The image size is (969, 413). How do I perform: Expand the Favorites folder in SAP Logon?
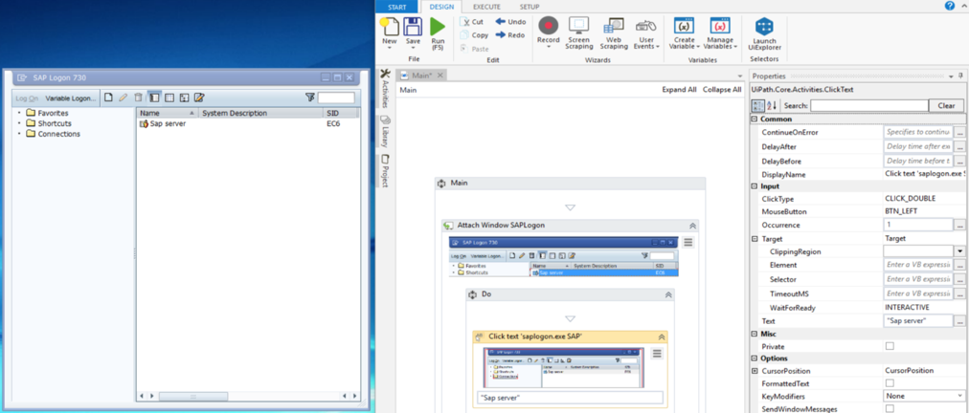19,113
